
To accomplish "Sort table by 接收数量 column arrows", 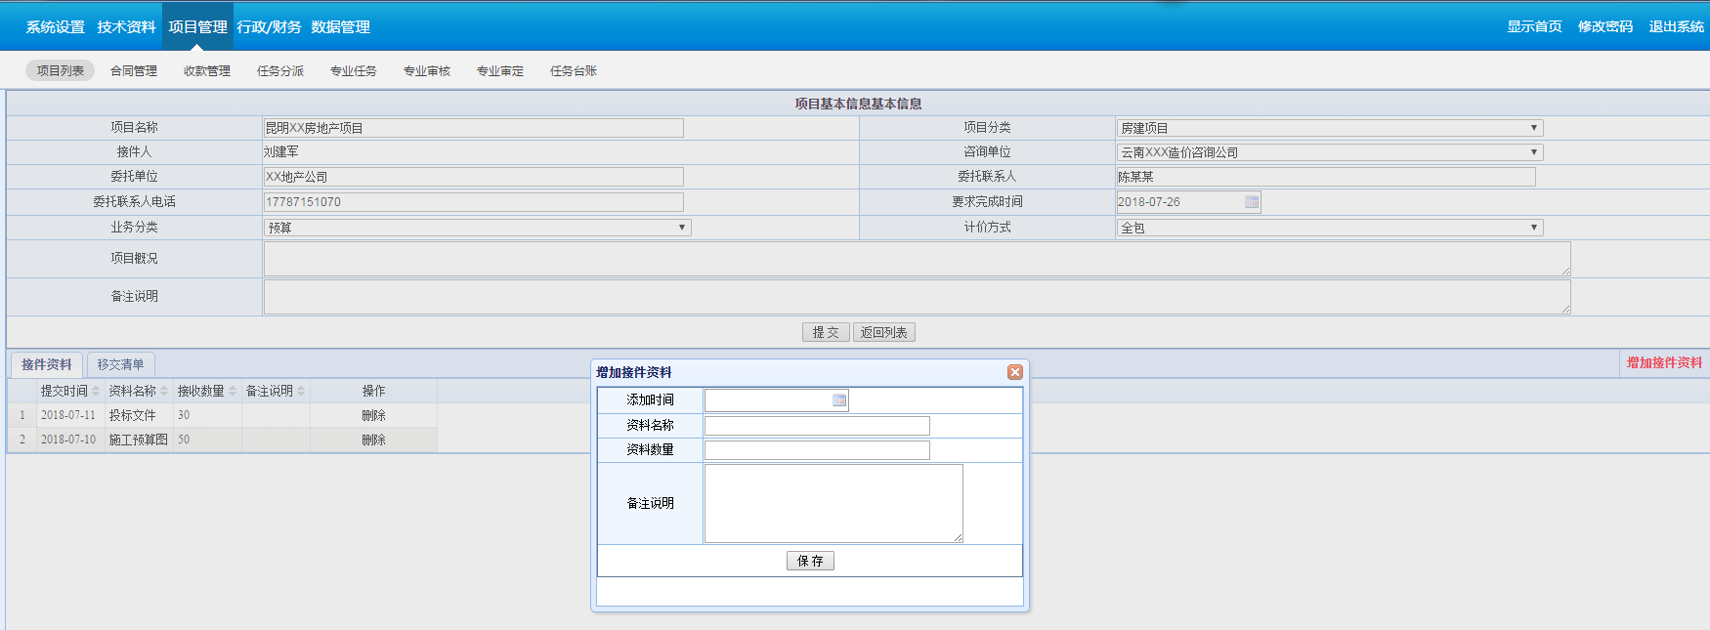I will pos(233,391).
